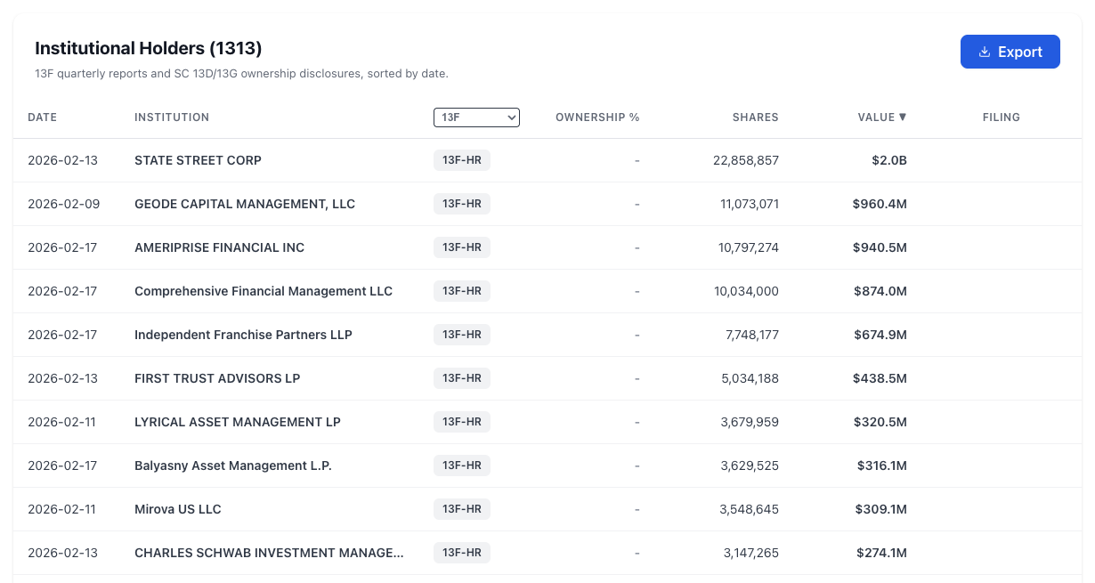Click the $438.5M value cell
Screen dimensions: 1095x583
[880, 378]
